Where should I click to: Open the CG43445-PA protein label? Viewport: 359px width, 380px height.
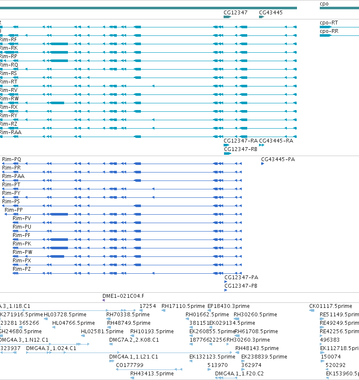pos(278,159)
